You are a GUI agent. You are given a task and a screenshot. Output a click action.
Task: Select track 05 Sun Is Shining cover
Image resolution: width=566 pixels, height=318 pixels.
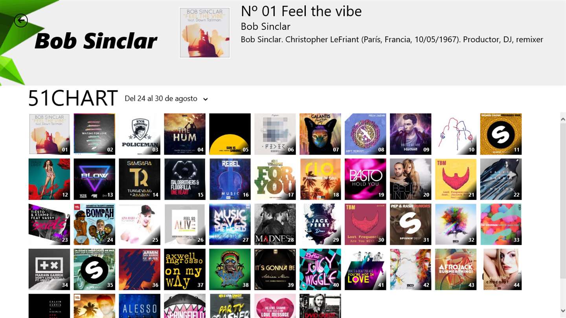click(x=230, y=134)
